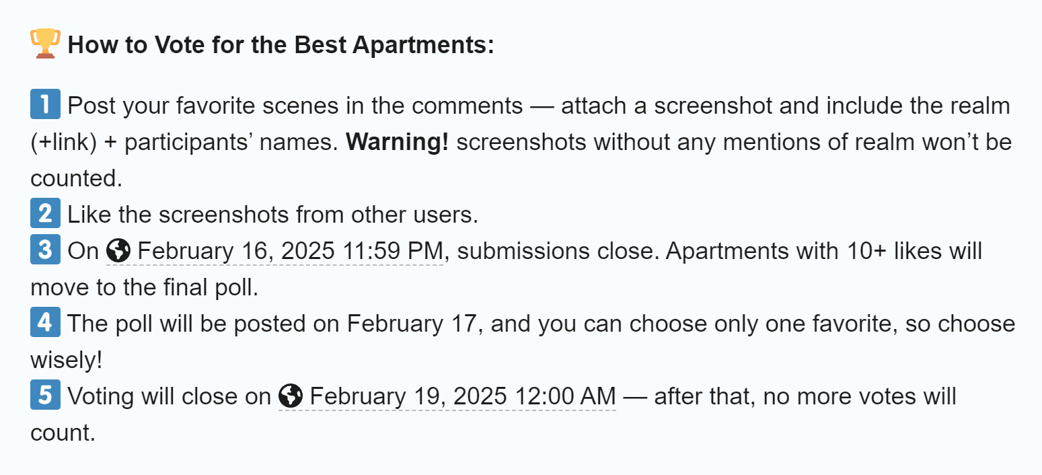Click the globe icon before February 19 date
This screenshot has width=1042, height=475.
click(x=291, y=397)
